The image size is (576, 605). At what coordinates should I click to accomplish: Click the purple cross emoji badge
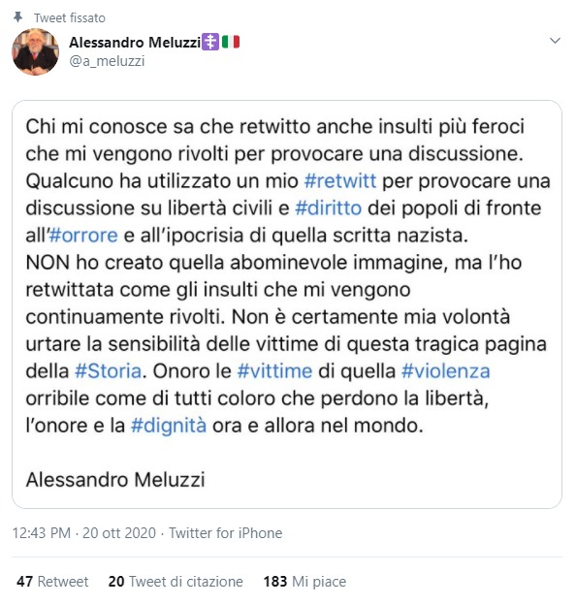tap(210, 42)
